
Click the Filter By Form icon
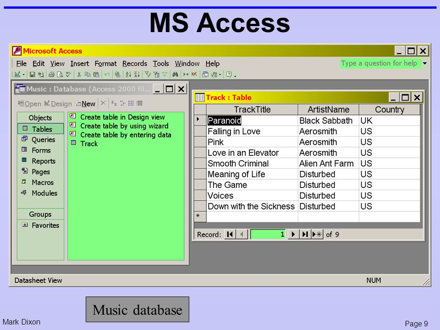(156, 74)
